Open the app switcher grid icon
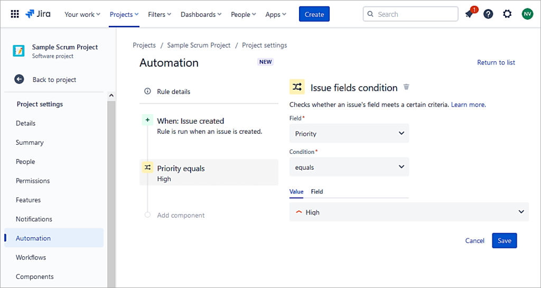 tap(15, 14)
